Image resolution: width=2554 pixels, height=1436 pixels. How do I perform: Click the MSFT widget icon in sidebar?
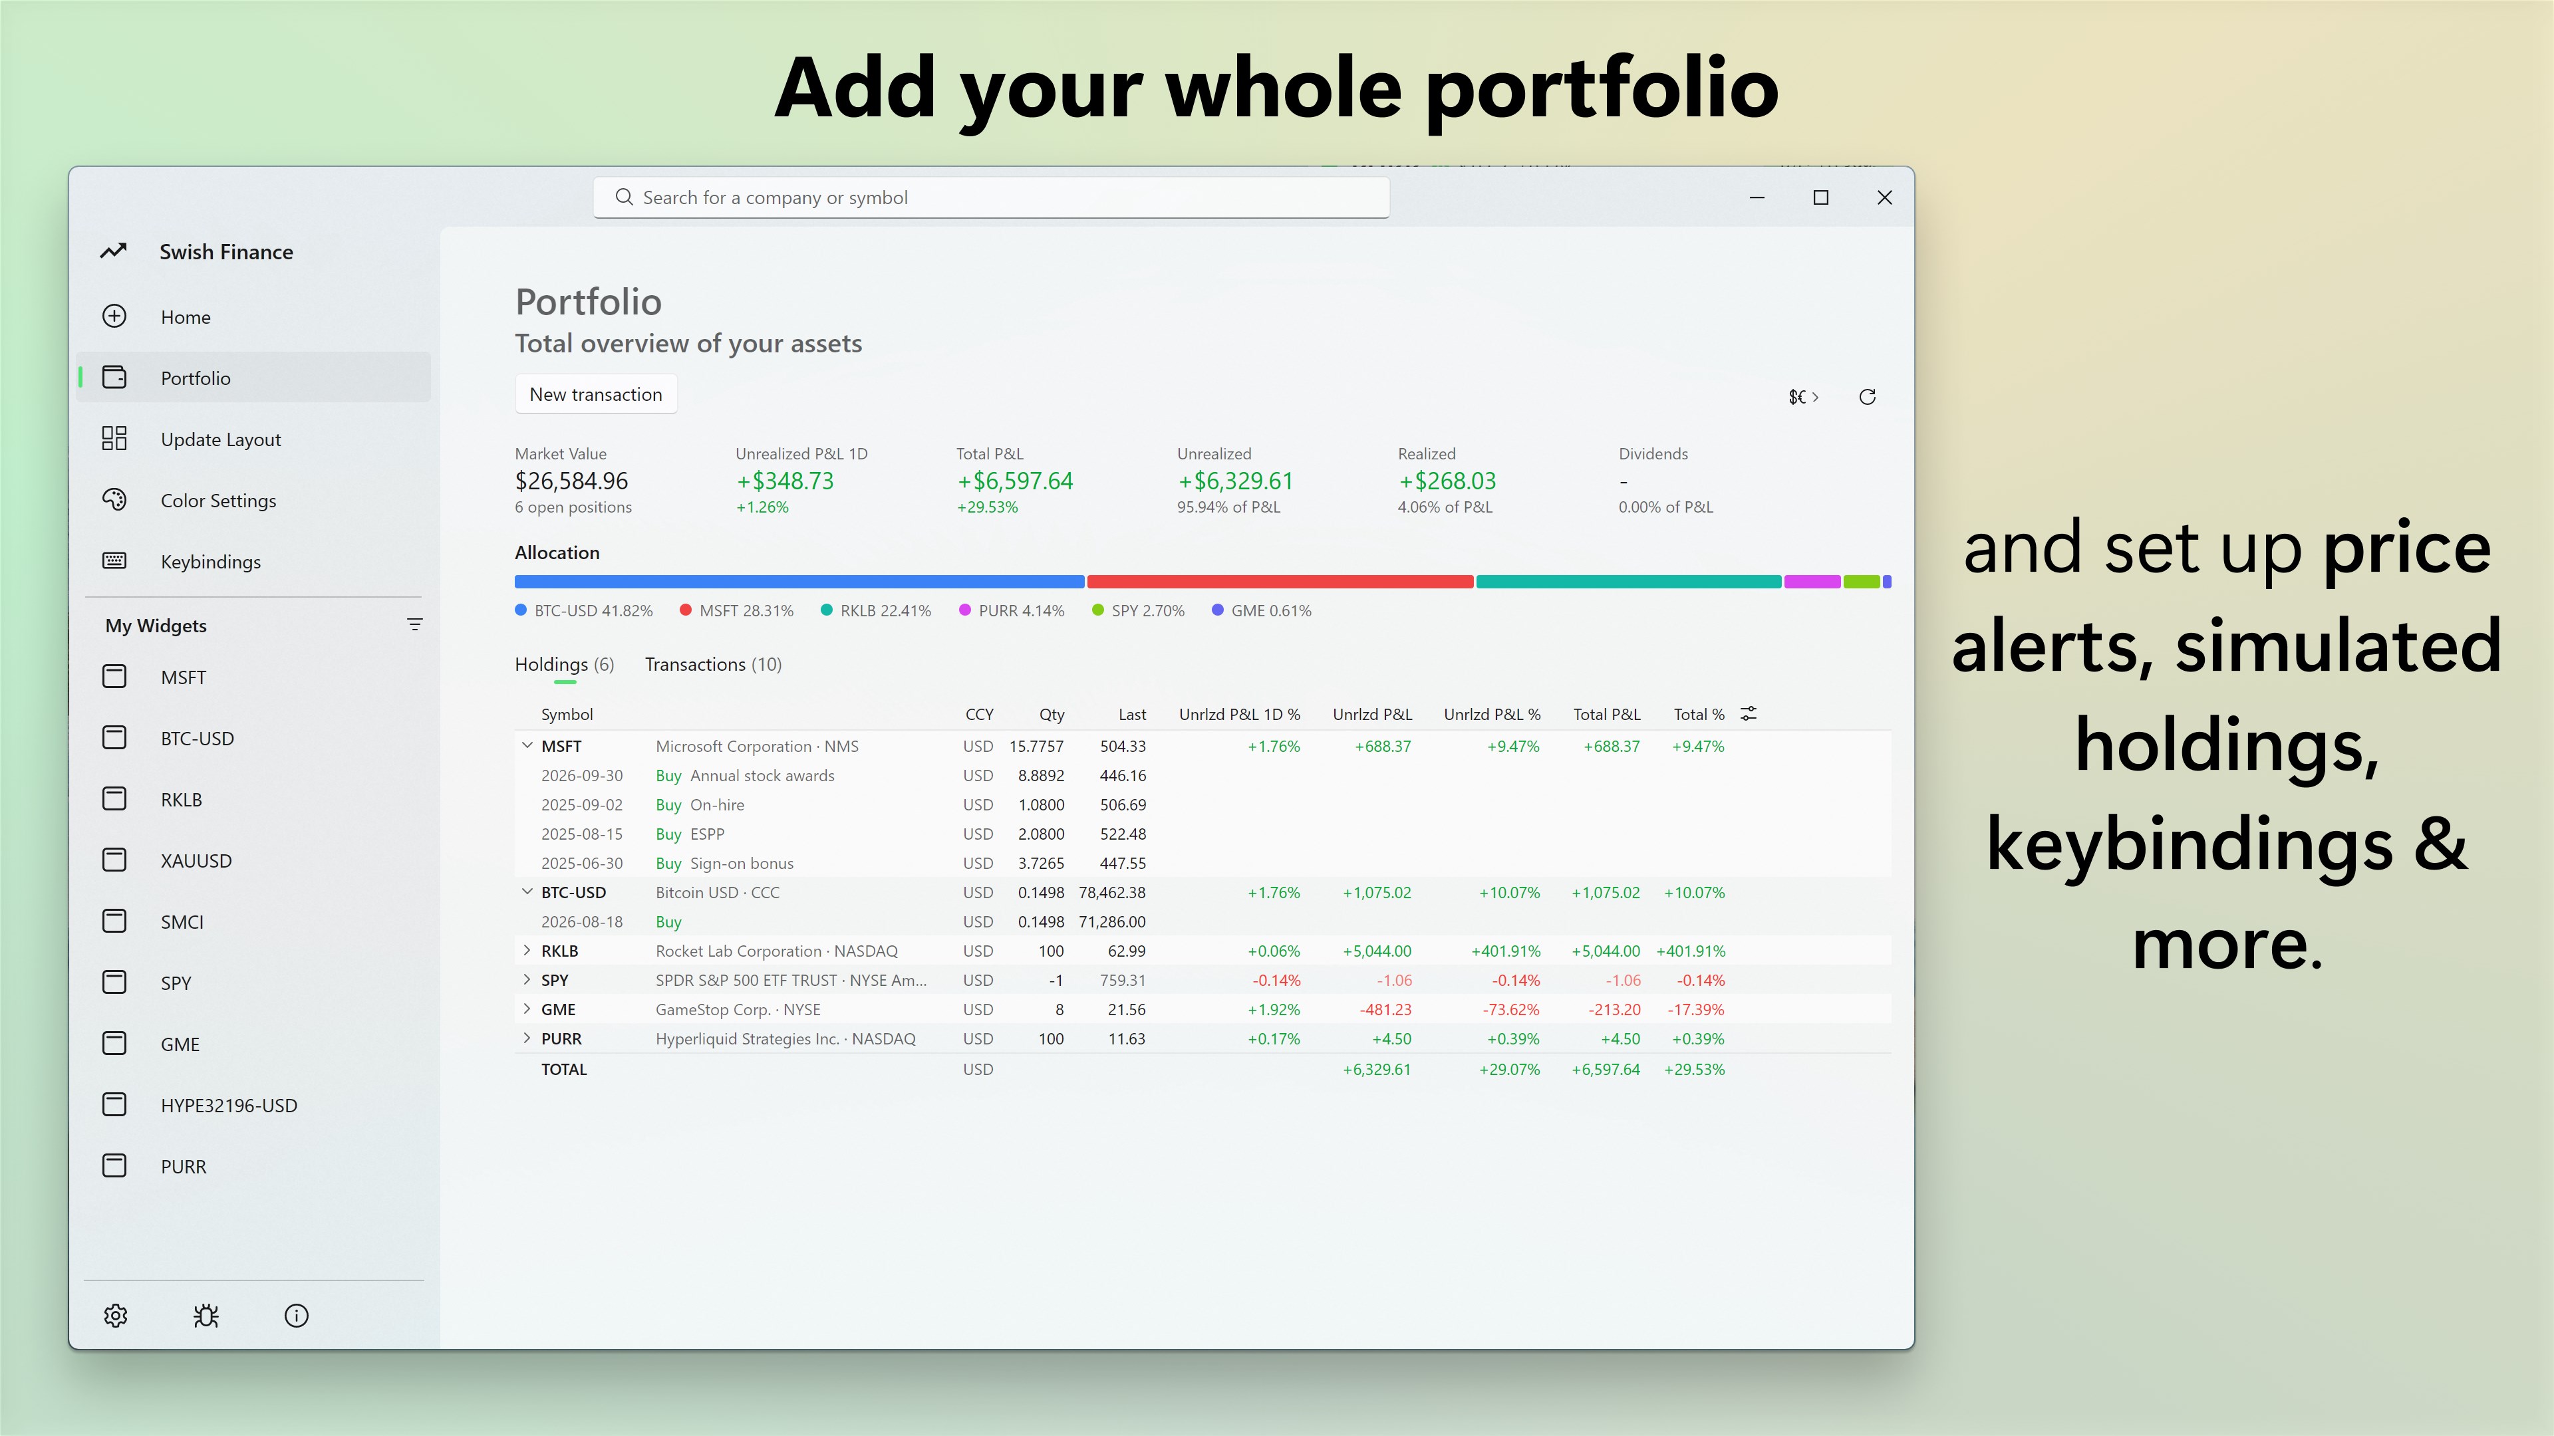click(x=114, y=677)
